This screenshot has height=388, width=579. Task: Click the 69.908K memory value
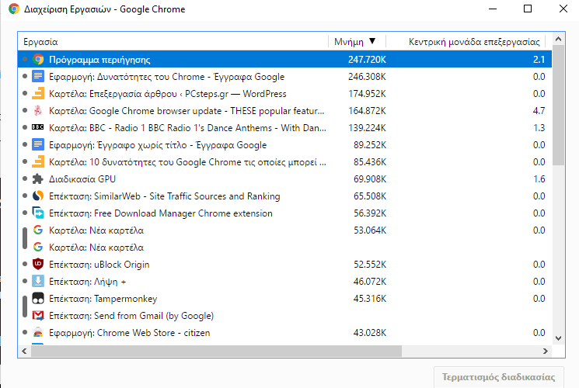coord(370,179)
